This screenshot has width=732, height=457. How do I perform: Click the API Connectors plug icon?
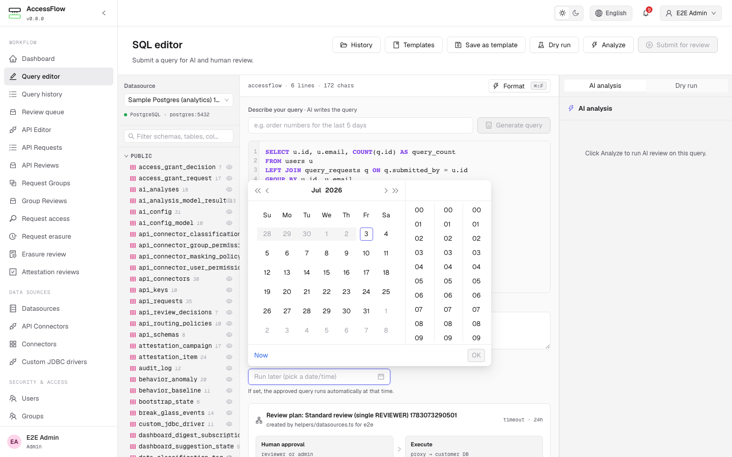tap(13, 326)
